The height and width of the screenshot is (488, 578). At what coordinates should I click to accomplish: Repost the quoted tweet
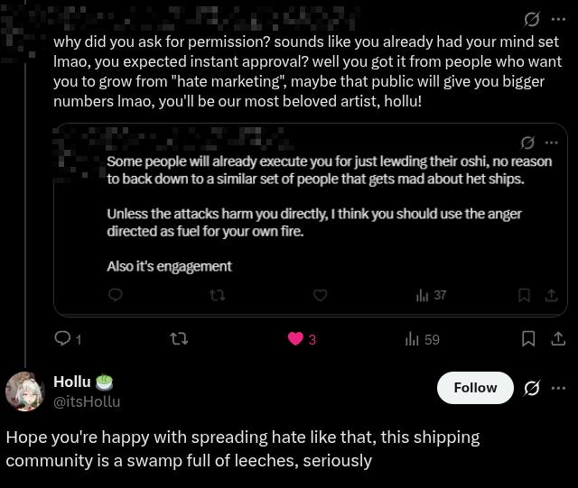pyautogui.click(x=217, y=295)
